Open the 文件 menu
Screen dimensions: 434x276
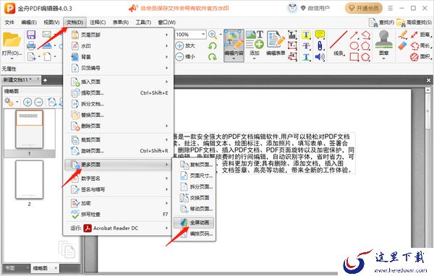pyautogui.click(x=9, y=22)
